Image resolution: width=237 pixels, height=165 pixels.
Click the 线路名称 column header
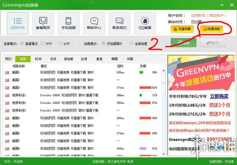[19, 66]
